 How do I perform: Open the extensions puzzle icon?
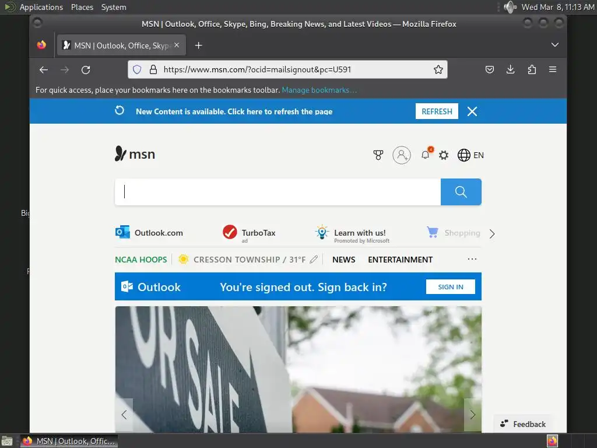coord(532,69)
